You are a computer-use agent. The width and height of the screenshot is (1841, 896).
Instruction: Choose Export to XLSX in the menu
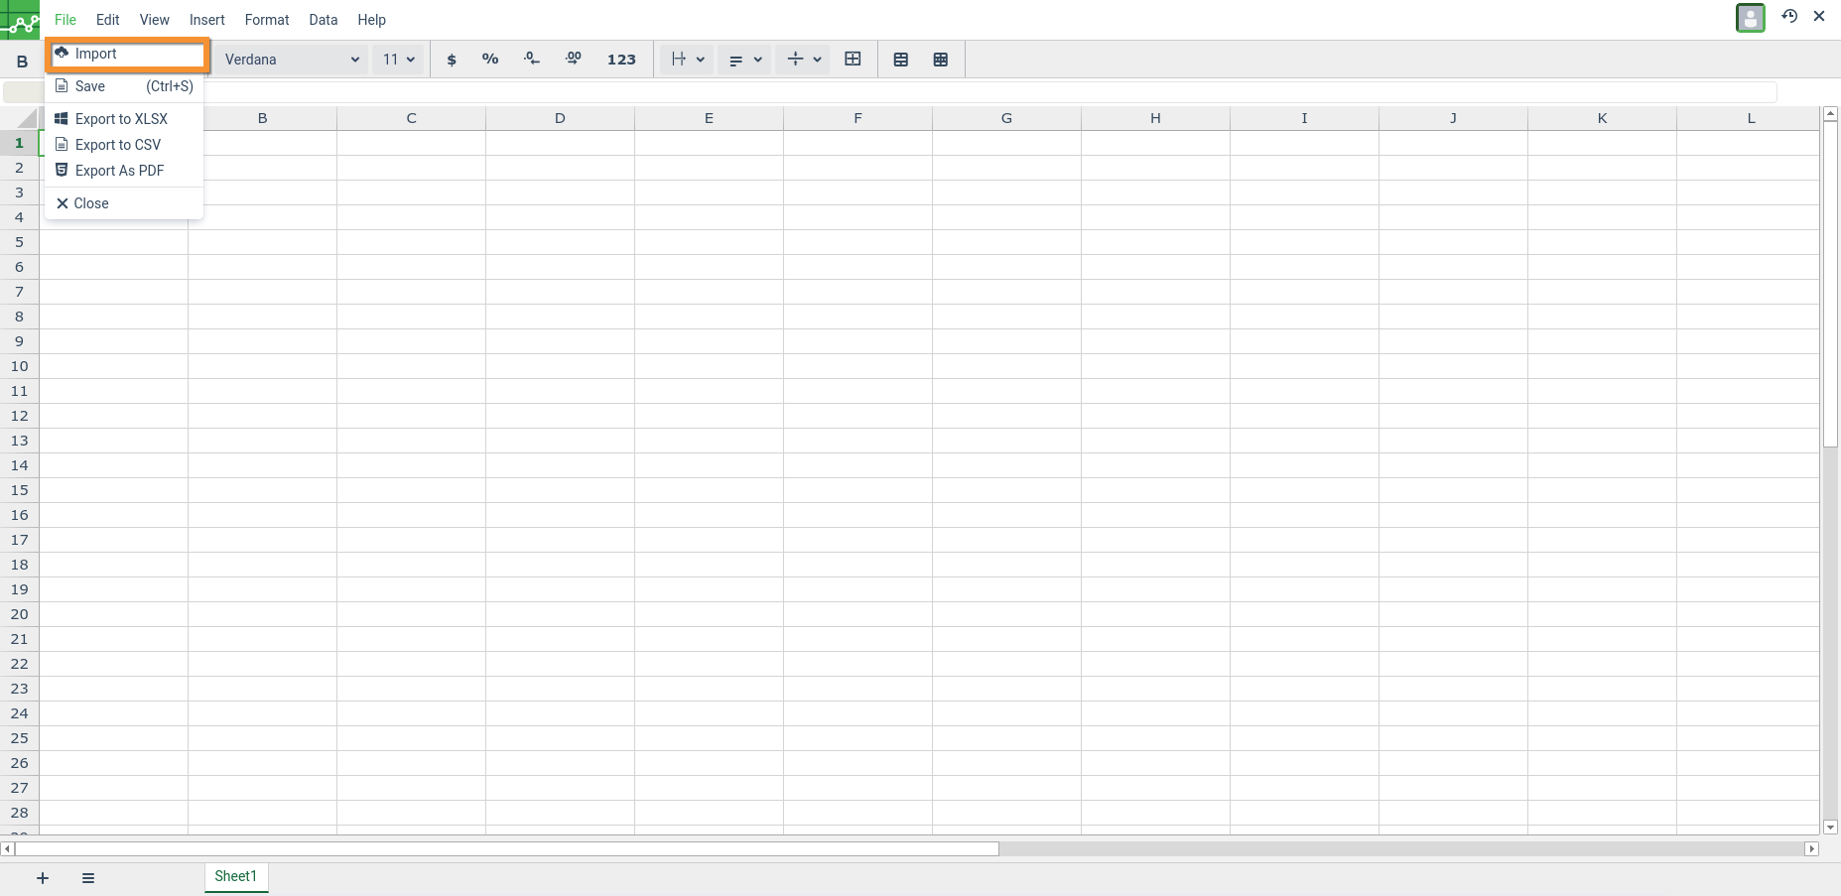pos(121,119)
